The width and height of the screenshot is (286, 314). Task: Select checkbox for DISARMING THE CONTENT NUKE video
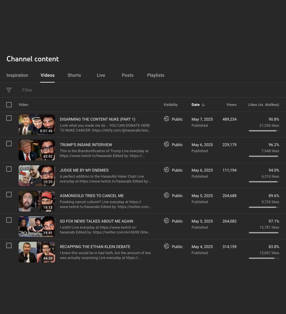click(x=9, y=118)
